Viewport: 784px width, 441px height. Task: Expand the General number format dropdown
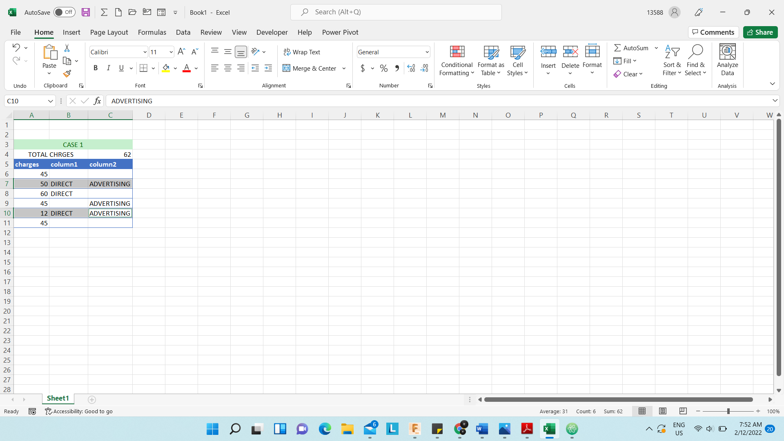click(427, 52)
